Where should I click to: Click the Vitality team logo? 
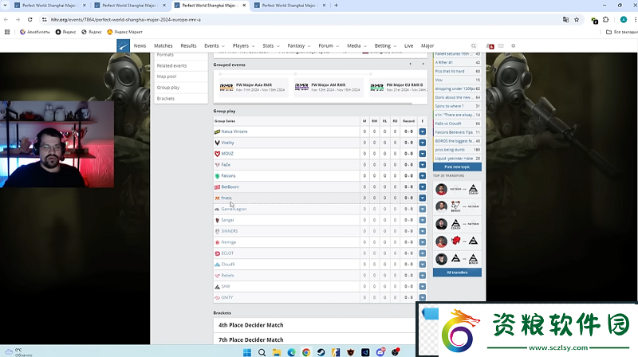pyautogui.click(x=217, y=143)
